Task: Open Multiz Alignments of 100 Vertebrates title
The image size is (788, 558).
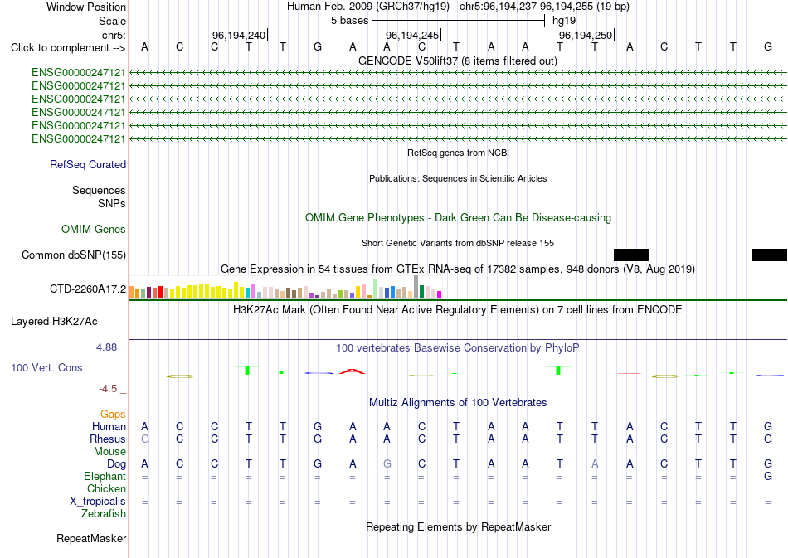Action: [458, 402]
